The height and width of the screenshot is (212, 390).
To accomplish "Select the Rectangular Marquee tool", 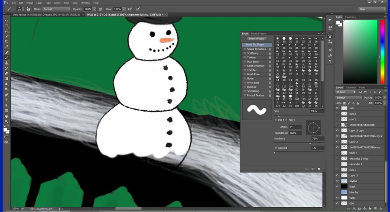I will click(x=6, y=26).
